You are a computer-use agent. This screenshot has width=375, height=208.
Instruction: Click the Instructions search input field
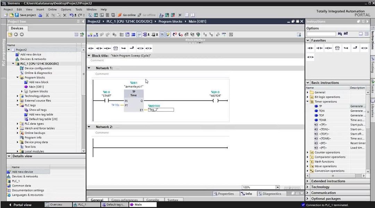321,34
